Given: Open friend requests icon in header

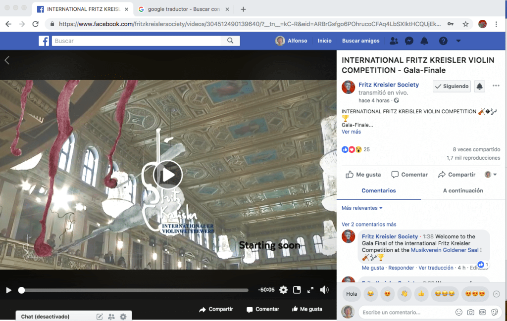Looking at the screenshot, I should [x=394, y=41].
